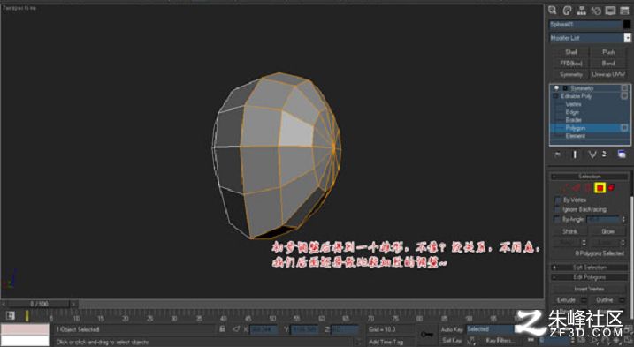Open Configure Modifier Sets icon

(622, 155)
